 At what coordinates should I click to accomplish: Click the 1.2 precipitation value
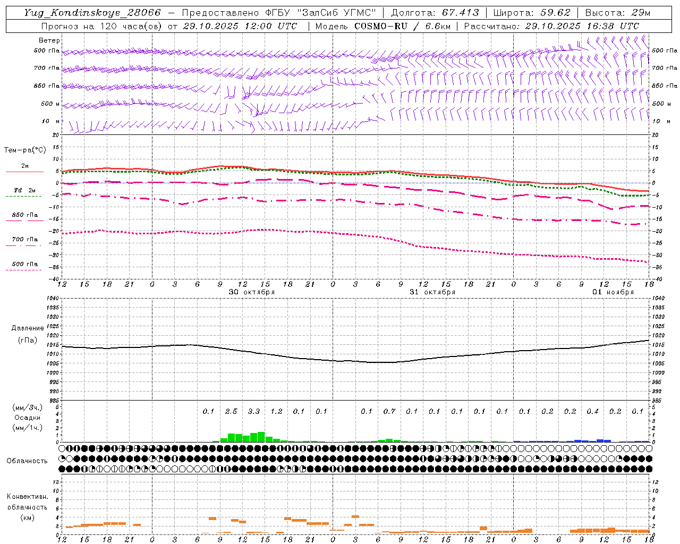276,411
